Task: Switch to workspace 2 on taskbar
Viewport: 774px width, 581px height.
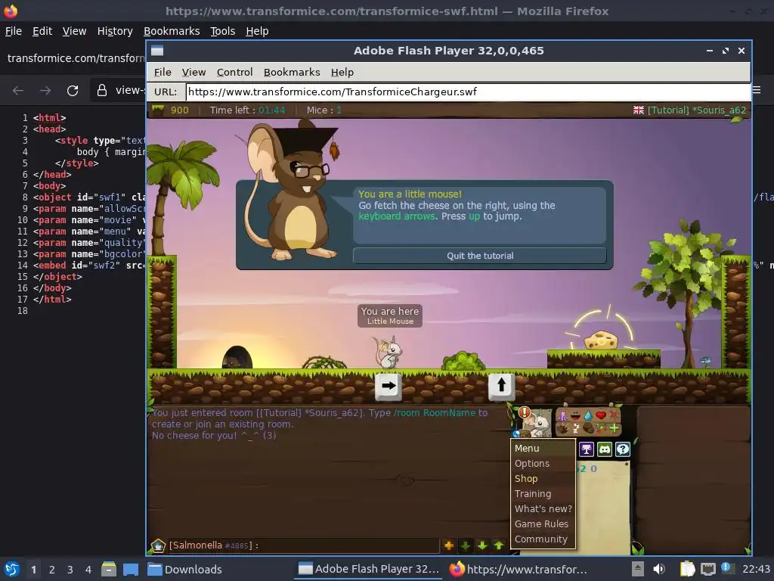Action: [51, 570]
